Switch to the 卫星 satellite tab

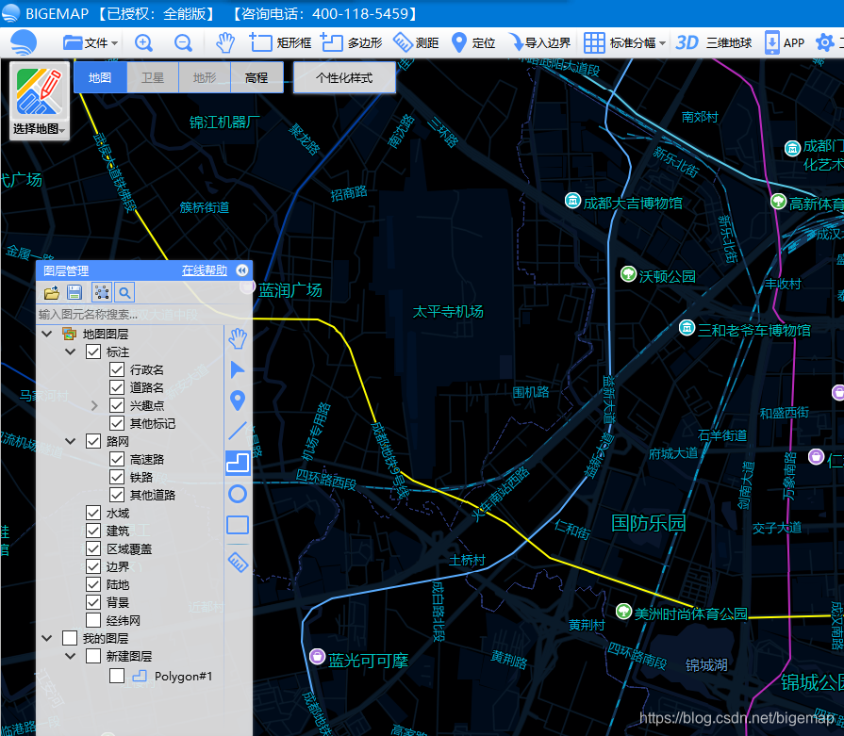[153, 77]
